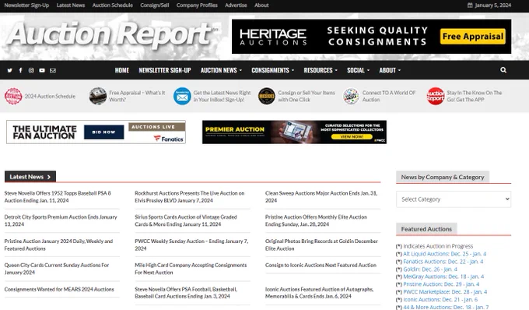This screenshot has height=310, width=529.
Task: Open the Facebook social icon
Action: coord(20,70)
